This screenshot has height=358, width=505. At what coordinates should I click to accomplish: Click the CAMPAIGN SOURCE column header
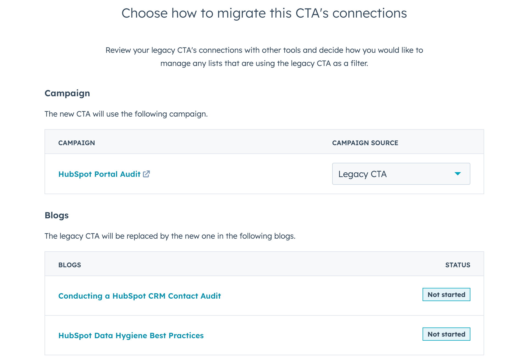point(365,143)
